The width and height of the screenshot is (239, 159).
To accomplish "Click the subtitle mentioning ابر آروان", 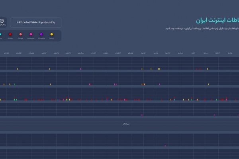I will point(202,29).
